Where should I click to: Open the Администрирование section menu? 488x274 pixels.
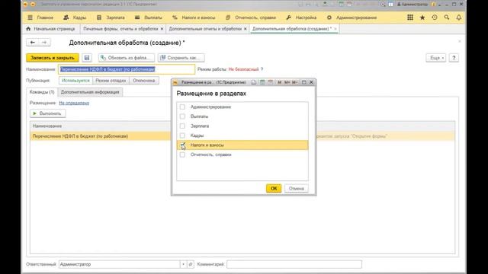click(352, 18)
